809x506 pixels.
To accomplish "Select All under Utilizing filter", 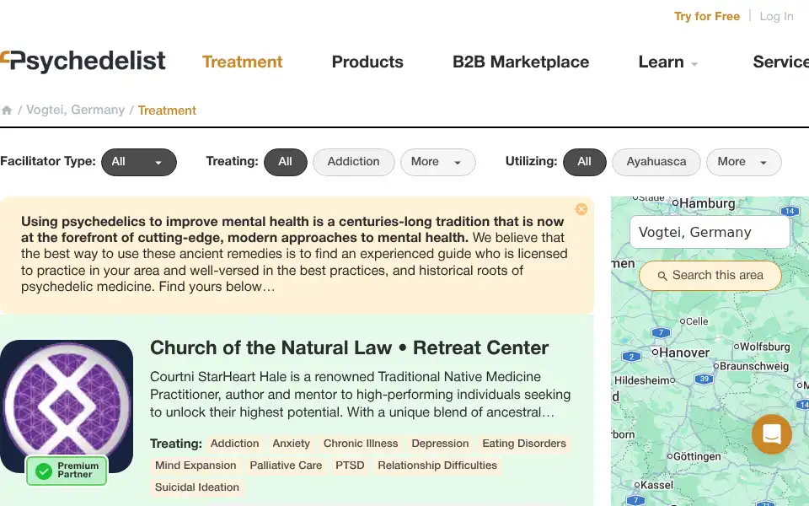I will 584,162.
